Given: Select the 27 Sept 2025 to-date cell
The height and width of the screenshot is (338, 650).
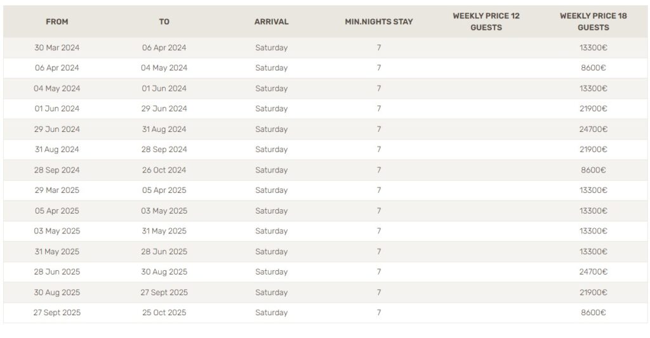Looking at the screenshot, I should click(164, 292).
